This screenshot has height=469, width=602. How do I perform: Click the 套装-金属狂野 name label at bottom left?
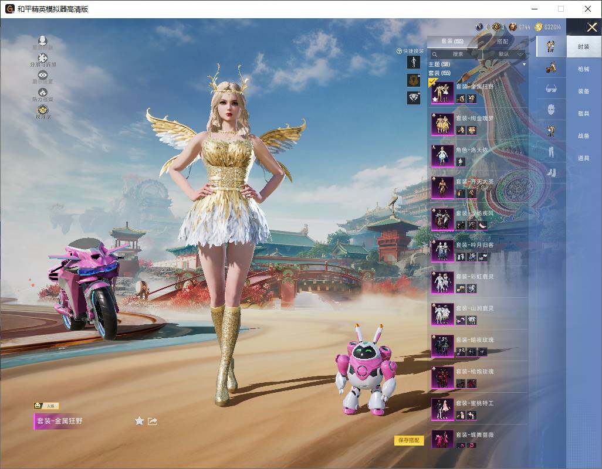coord(59,421)
